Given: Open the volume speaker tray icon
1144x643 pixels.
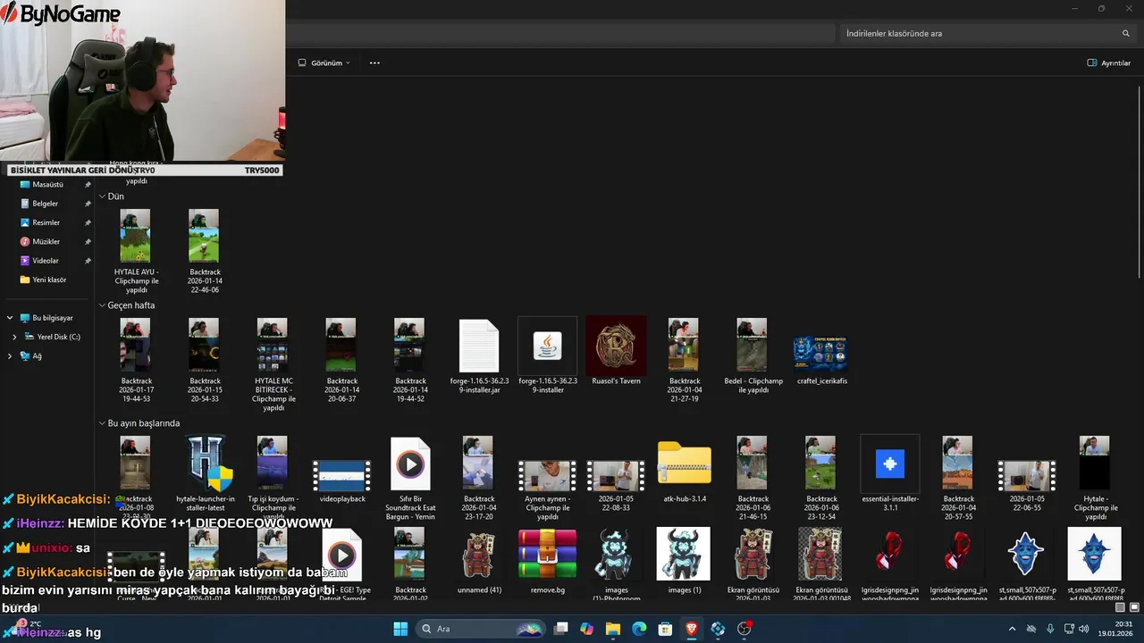Looking at the screenshot, I should 1083,629.
